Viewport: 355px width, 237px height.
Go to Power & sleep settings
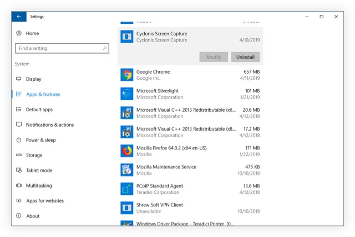click(x=40, y=140)
